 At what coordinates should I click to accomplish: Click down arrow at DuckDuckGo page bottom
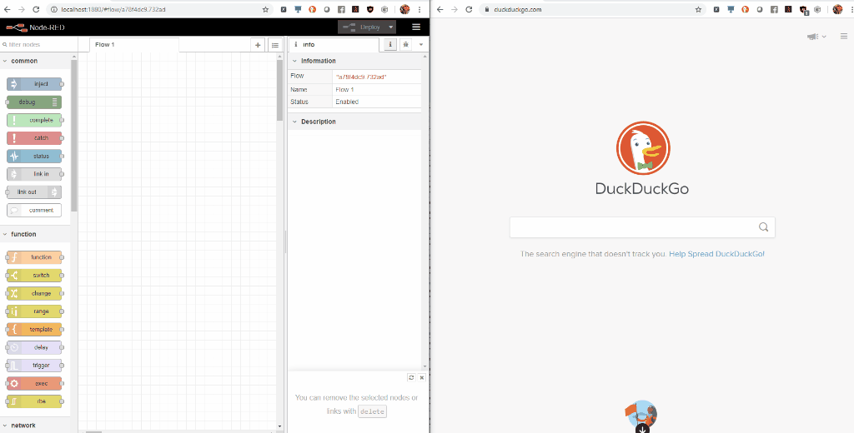(643, 429)
